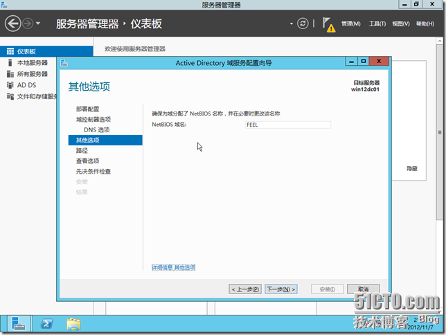
Task: Click the Server Manager title bar icon
Action: tap(4, 5)
